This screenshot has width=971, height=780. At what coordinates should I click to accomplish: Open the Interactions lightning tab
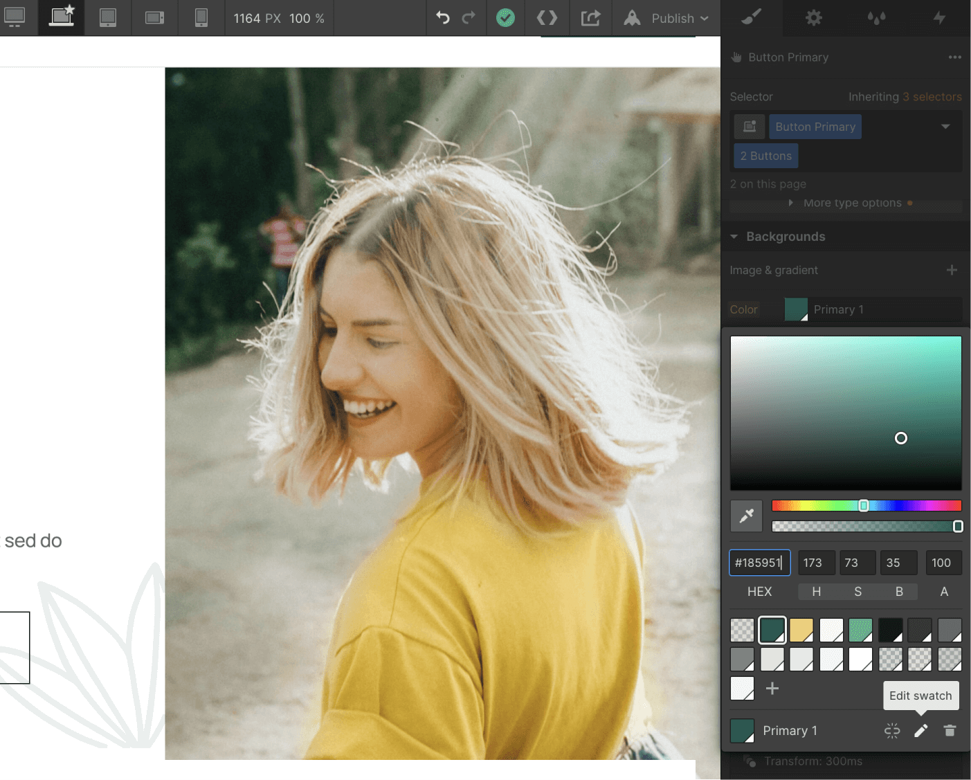[939, 18]
